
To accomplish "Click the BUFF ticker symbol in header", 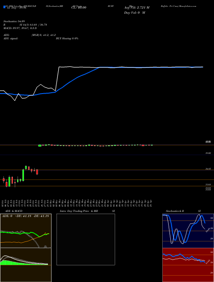I will click(110, 6).
